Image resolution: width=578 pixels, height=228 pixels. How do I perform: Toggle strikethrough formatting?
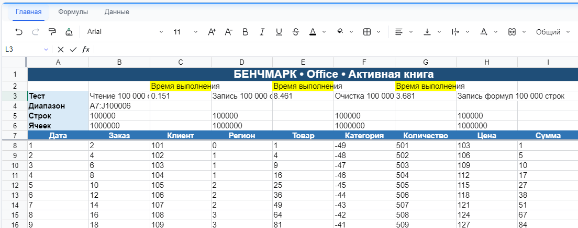[296, 32]
